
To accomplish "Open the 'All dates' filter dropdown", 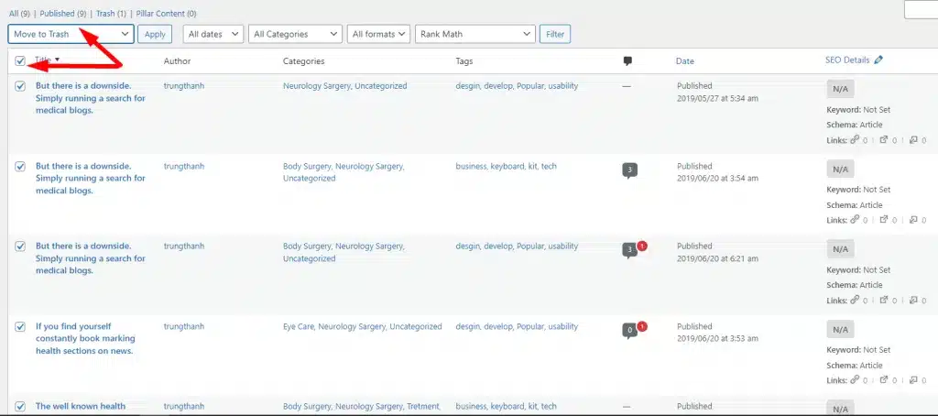I will (x=213, y=34).
